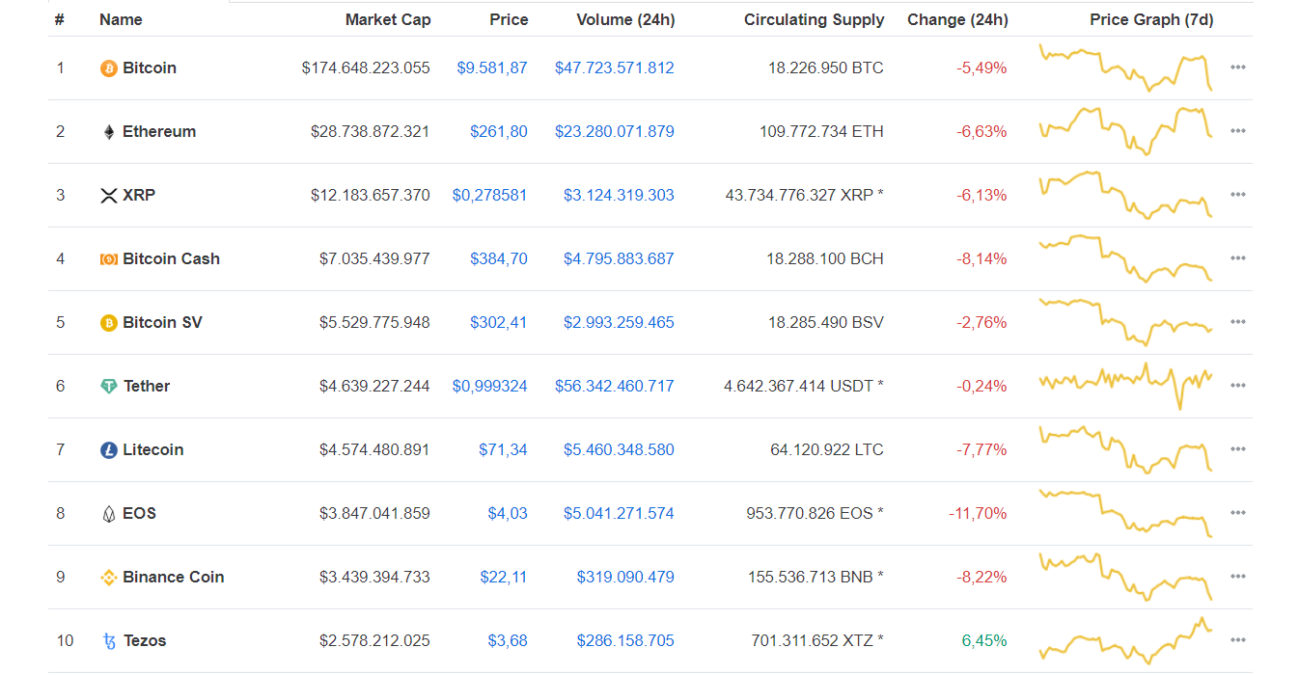Show more options for Tether
1299x675 pixels.
(x=1238, y=386)
